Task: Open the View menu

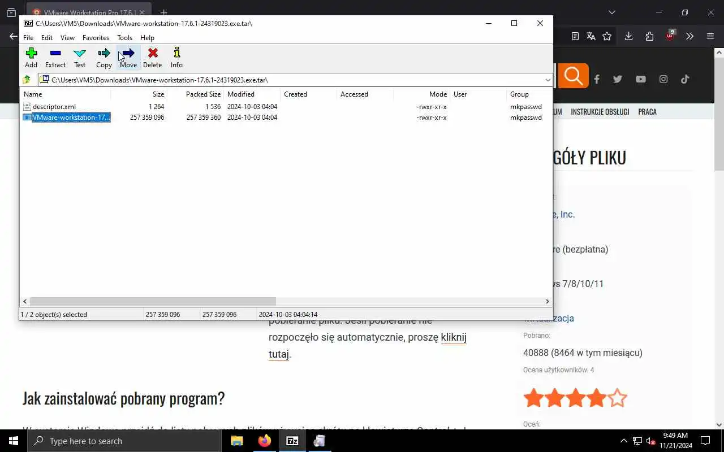Action: (x=67, y=38)
